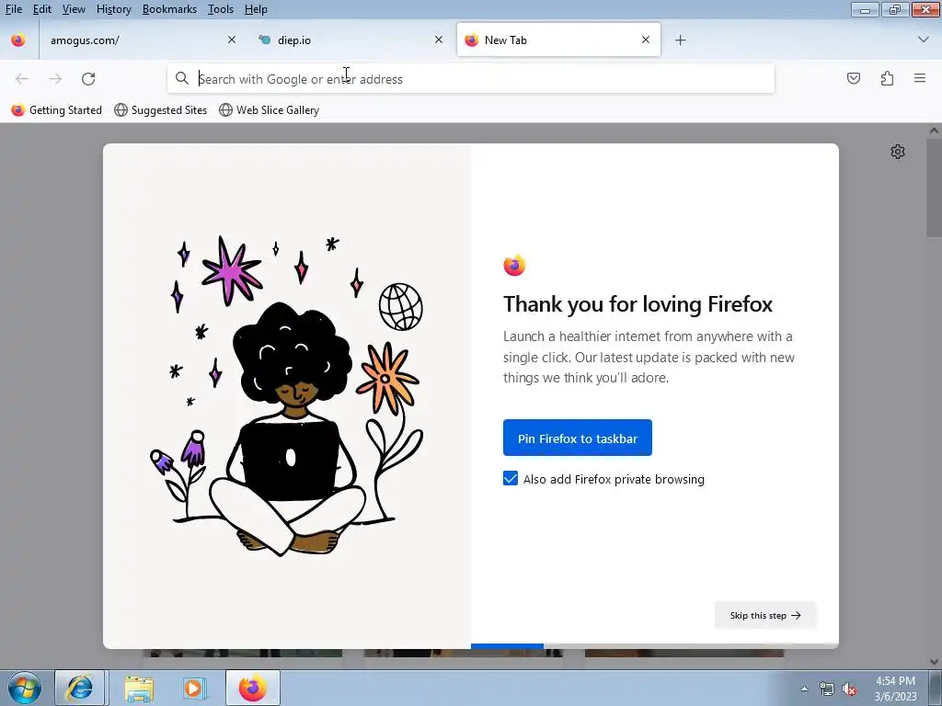Switch to the amogus.com tab
The width and height of the screenshot is (942, 706).
click(143, 40)
